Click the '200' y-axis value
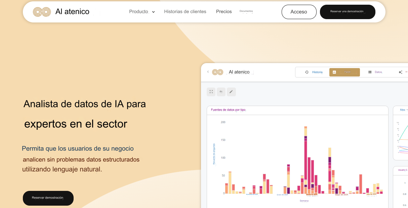This screenshot has height=208, width=408. [223, 122]
